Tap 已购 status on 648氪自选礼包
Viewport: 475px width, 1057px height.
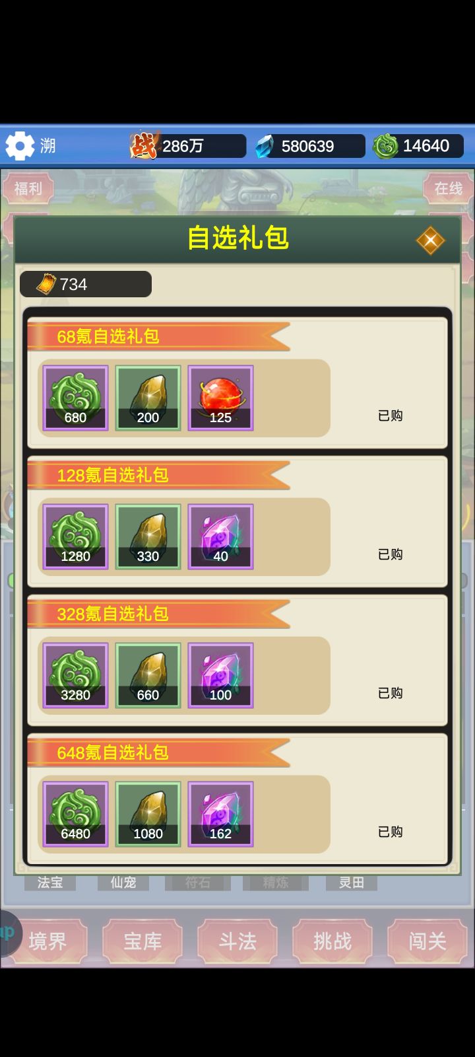click(390, 832)
